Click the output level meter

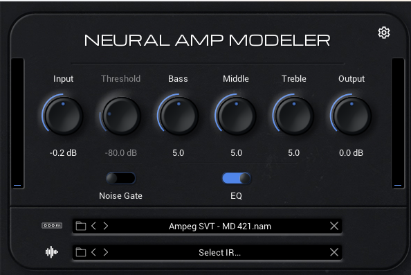click(398, 123)
